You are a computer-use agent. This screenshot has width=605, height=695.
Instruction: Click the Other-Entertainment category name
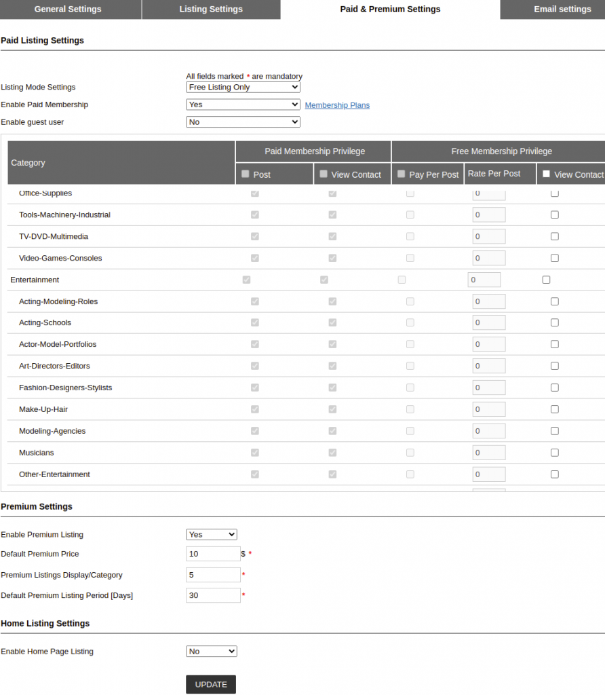(54, 474)
